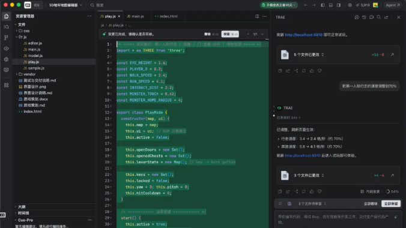Viewport: 406px width, 228px height.
Task: Open the Run and Debug view
Action: point(6,59)
